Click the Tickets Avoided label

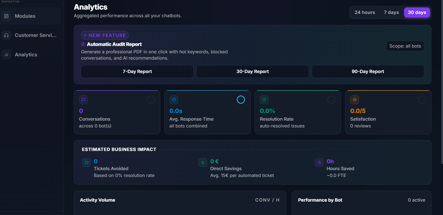(111, 168)
